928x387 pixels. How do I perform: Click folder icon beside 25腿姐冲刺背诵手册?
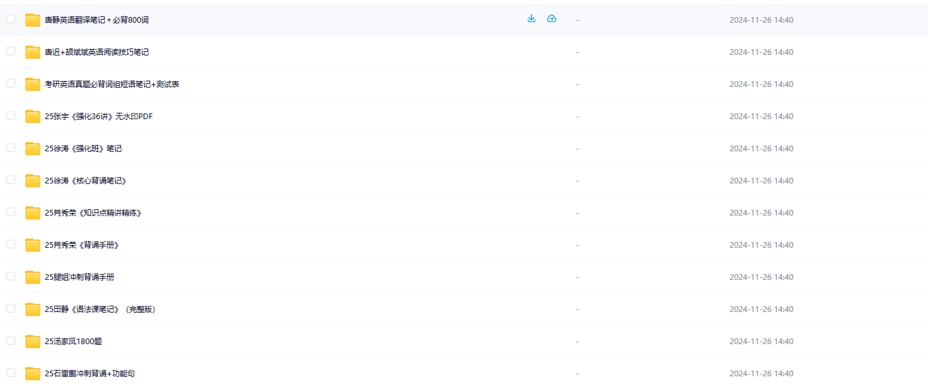(33, 277)
